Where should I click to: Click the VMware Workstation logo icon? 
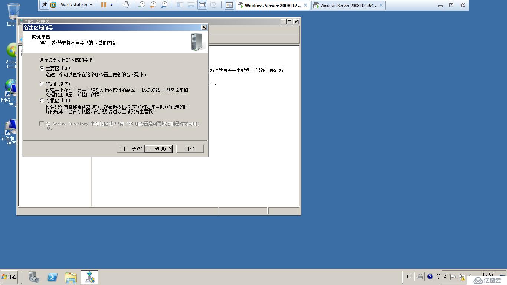tap(53, 5)
